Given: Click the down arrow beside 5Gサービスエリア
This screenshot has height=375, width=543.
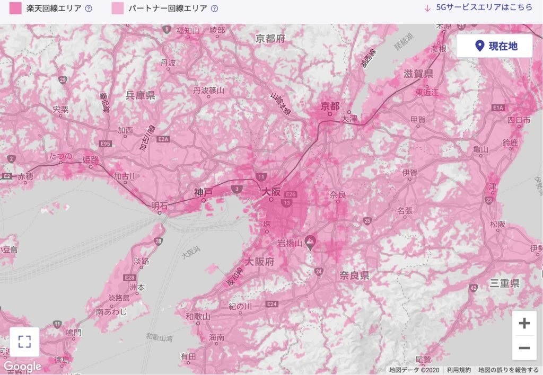Looking at the screenshot, I should (427, 8).
